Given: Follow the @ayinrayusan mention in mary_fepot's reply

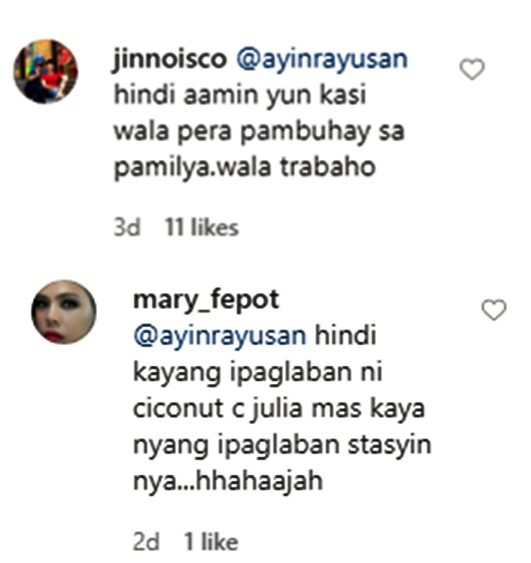Looking at the screenshot, I should click(219, 337).
